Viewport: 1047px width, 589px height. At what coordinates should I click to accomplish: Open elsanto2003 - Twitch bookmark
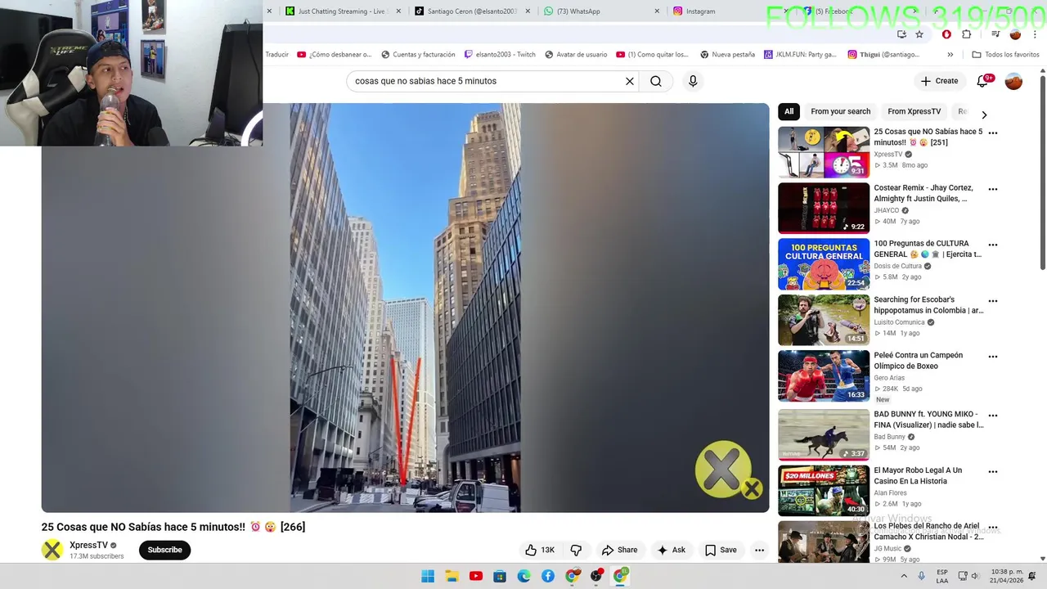pos(500,55)
